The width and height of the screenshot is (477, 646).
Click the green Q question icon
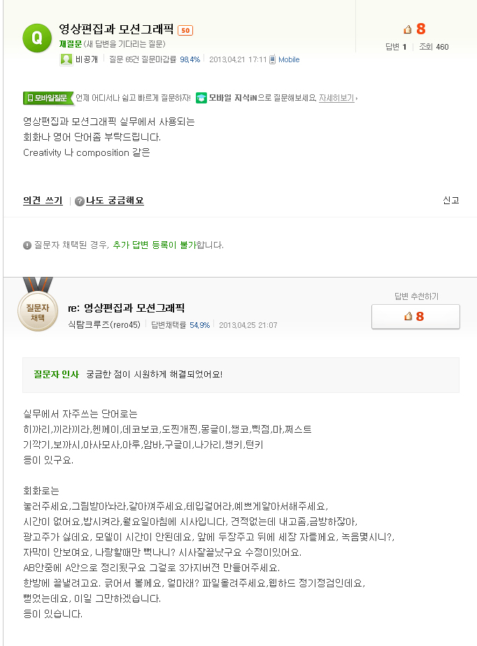click(x=37, y=38)
